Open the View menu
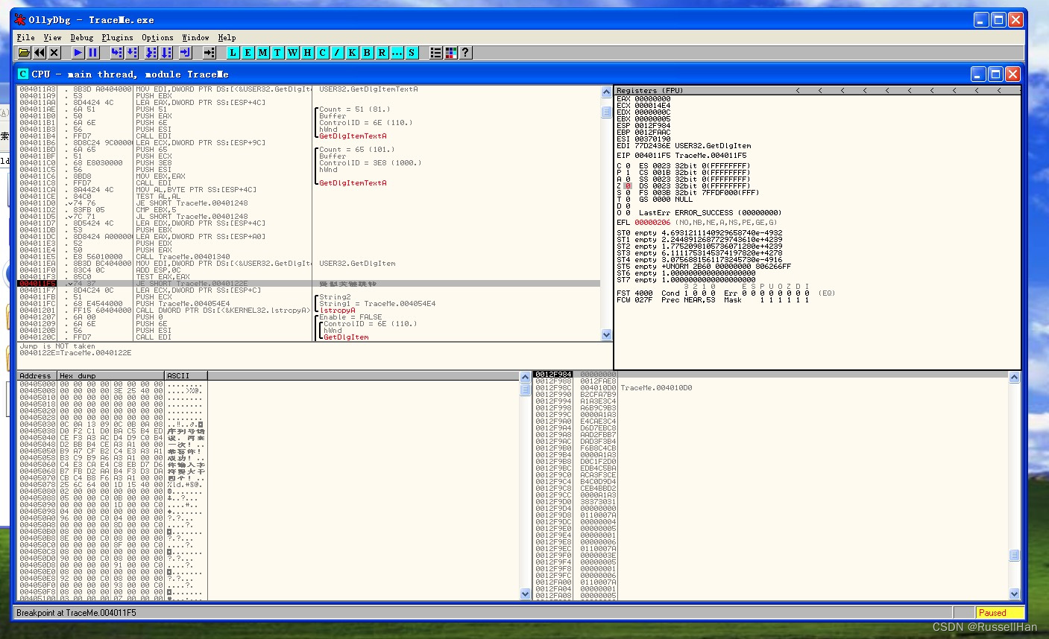This screenshot has height=639, width=1049. click(x=52, y=37)
